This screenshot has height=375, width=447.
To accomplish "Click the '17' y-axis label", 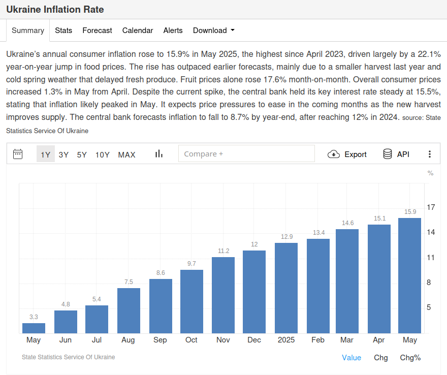I will pyautogui.click(x=431, y=207).
